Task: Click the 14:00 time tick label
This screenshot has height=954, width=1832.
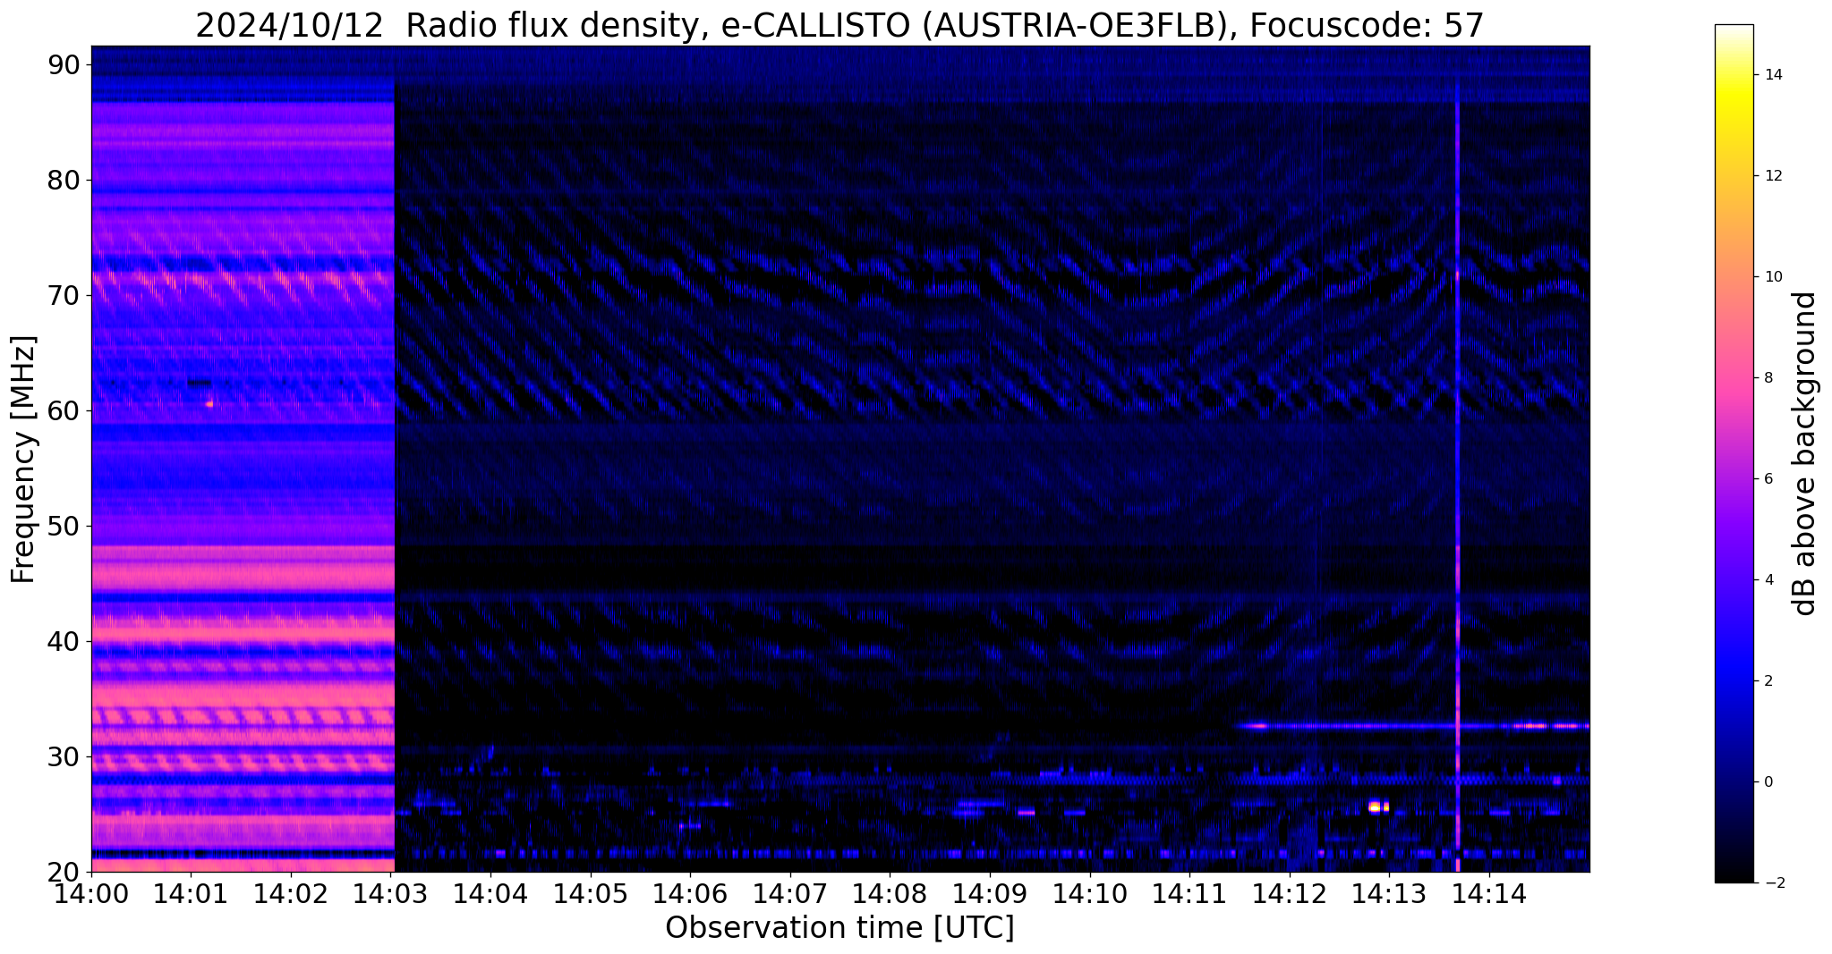Action: (91, 894)
